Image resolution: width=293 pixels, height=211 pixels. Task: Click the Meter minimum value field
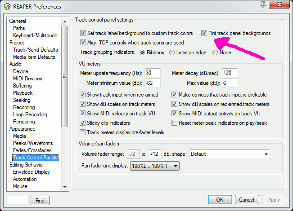click(x=153, y=83)
